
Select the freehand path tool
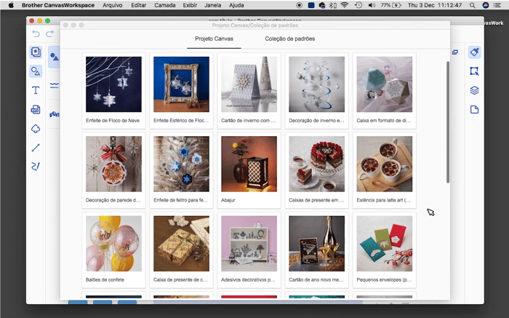tap(36, 167)
